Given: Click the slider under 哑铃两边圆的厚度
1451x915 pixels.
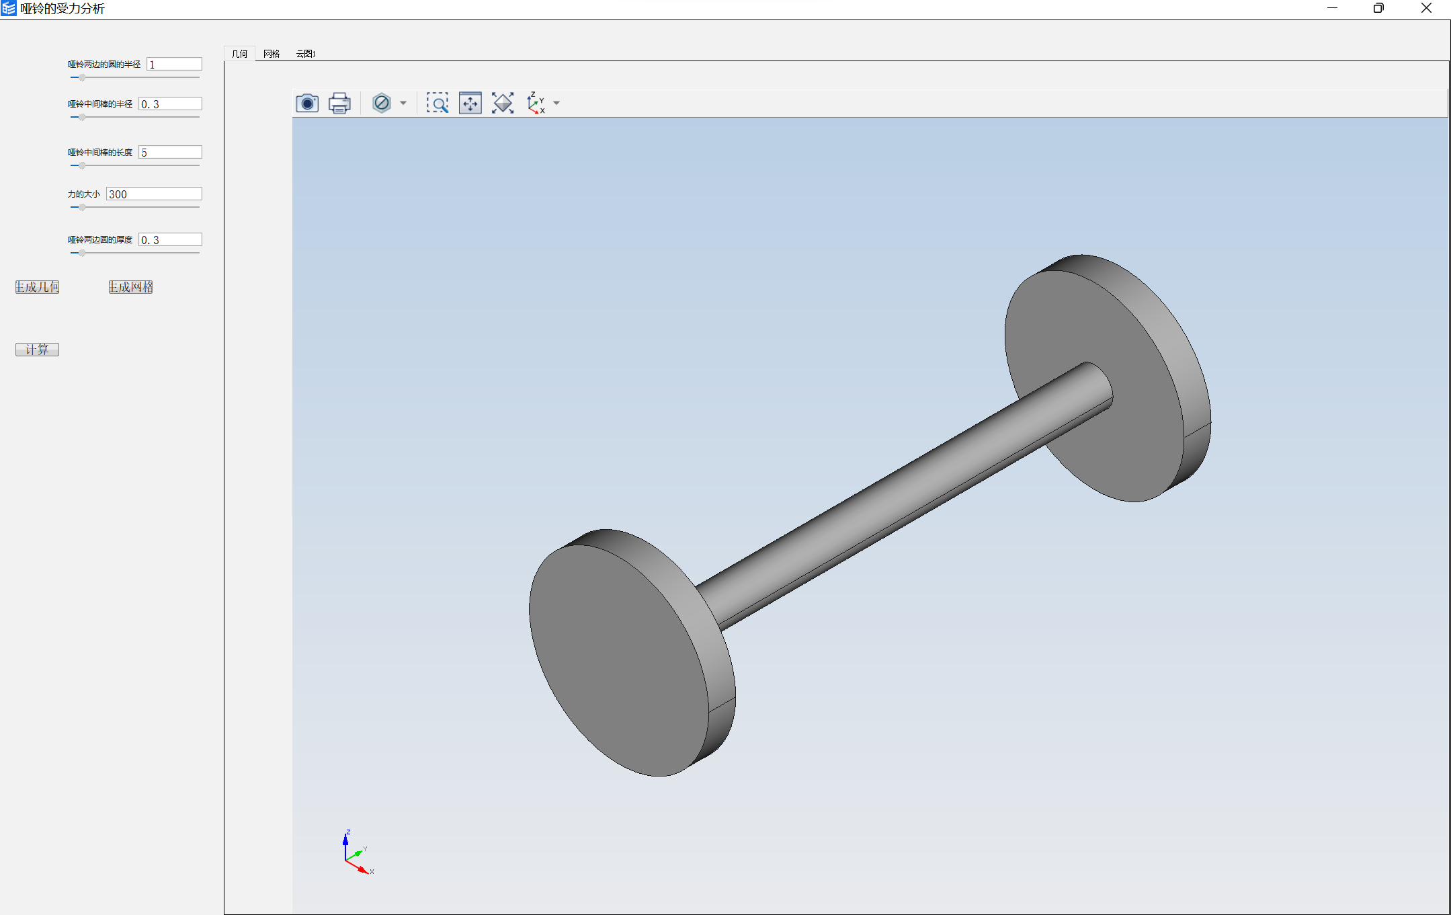Looking at the screenshot, I should [135, 253].
